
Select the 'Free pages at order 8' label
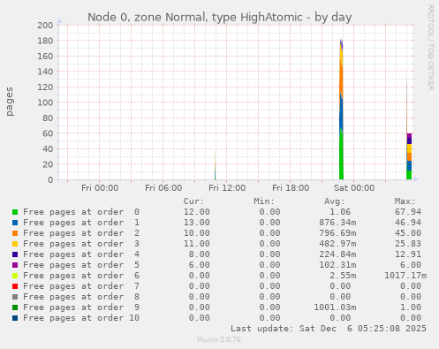point(81,297)
